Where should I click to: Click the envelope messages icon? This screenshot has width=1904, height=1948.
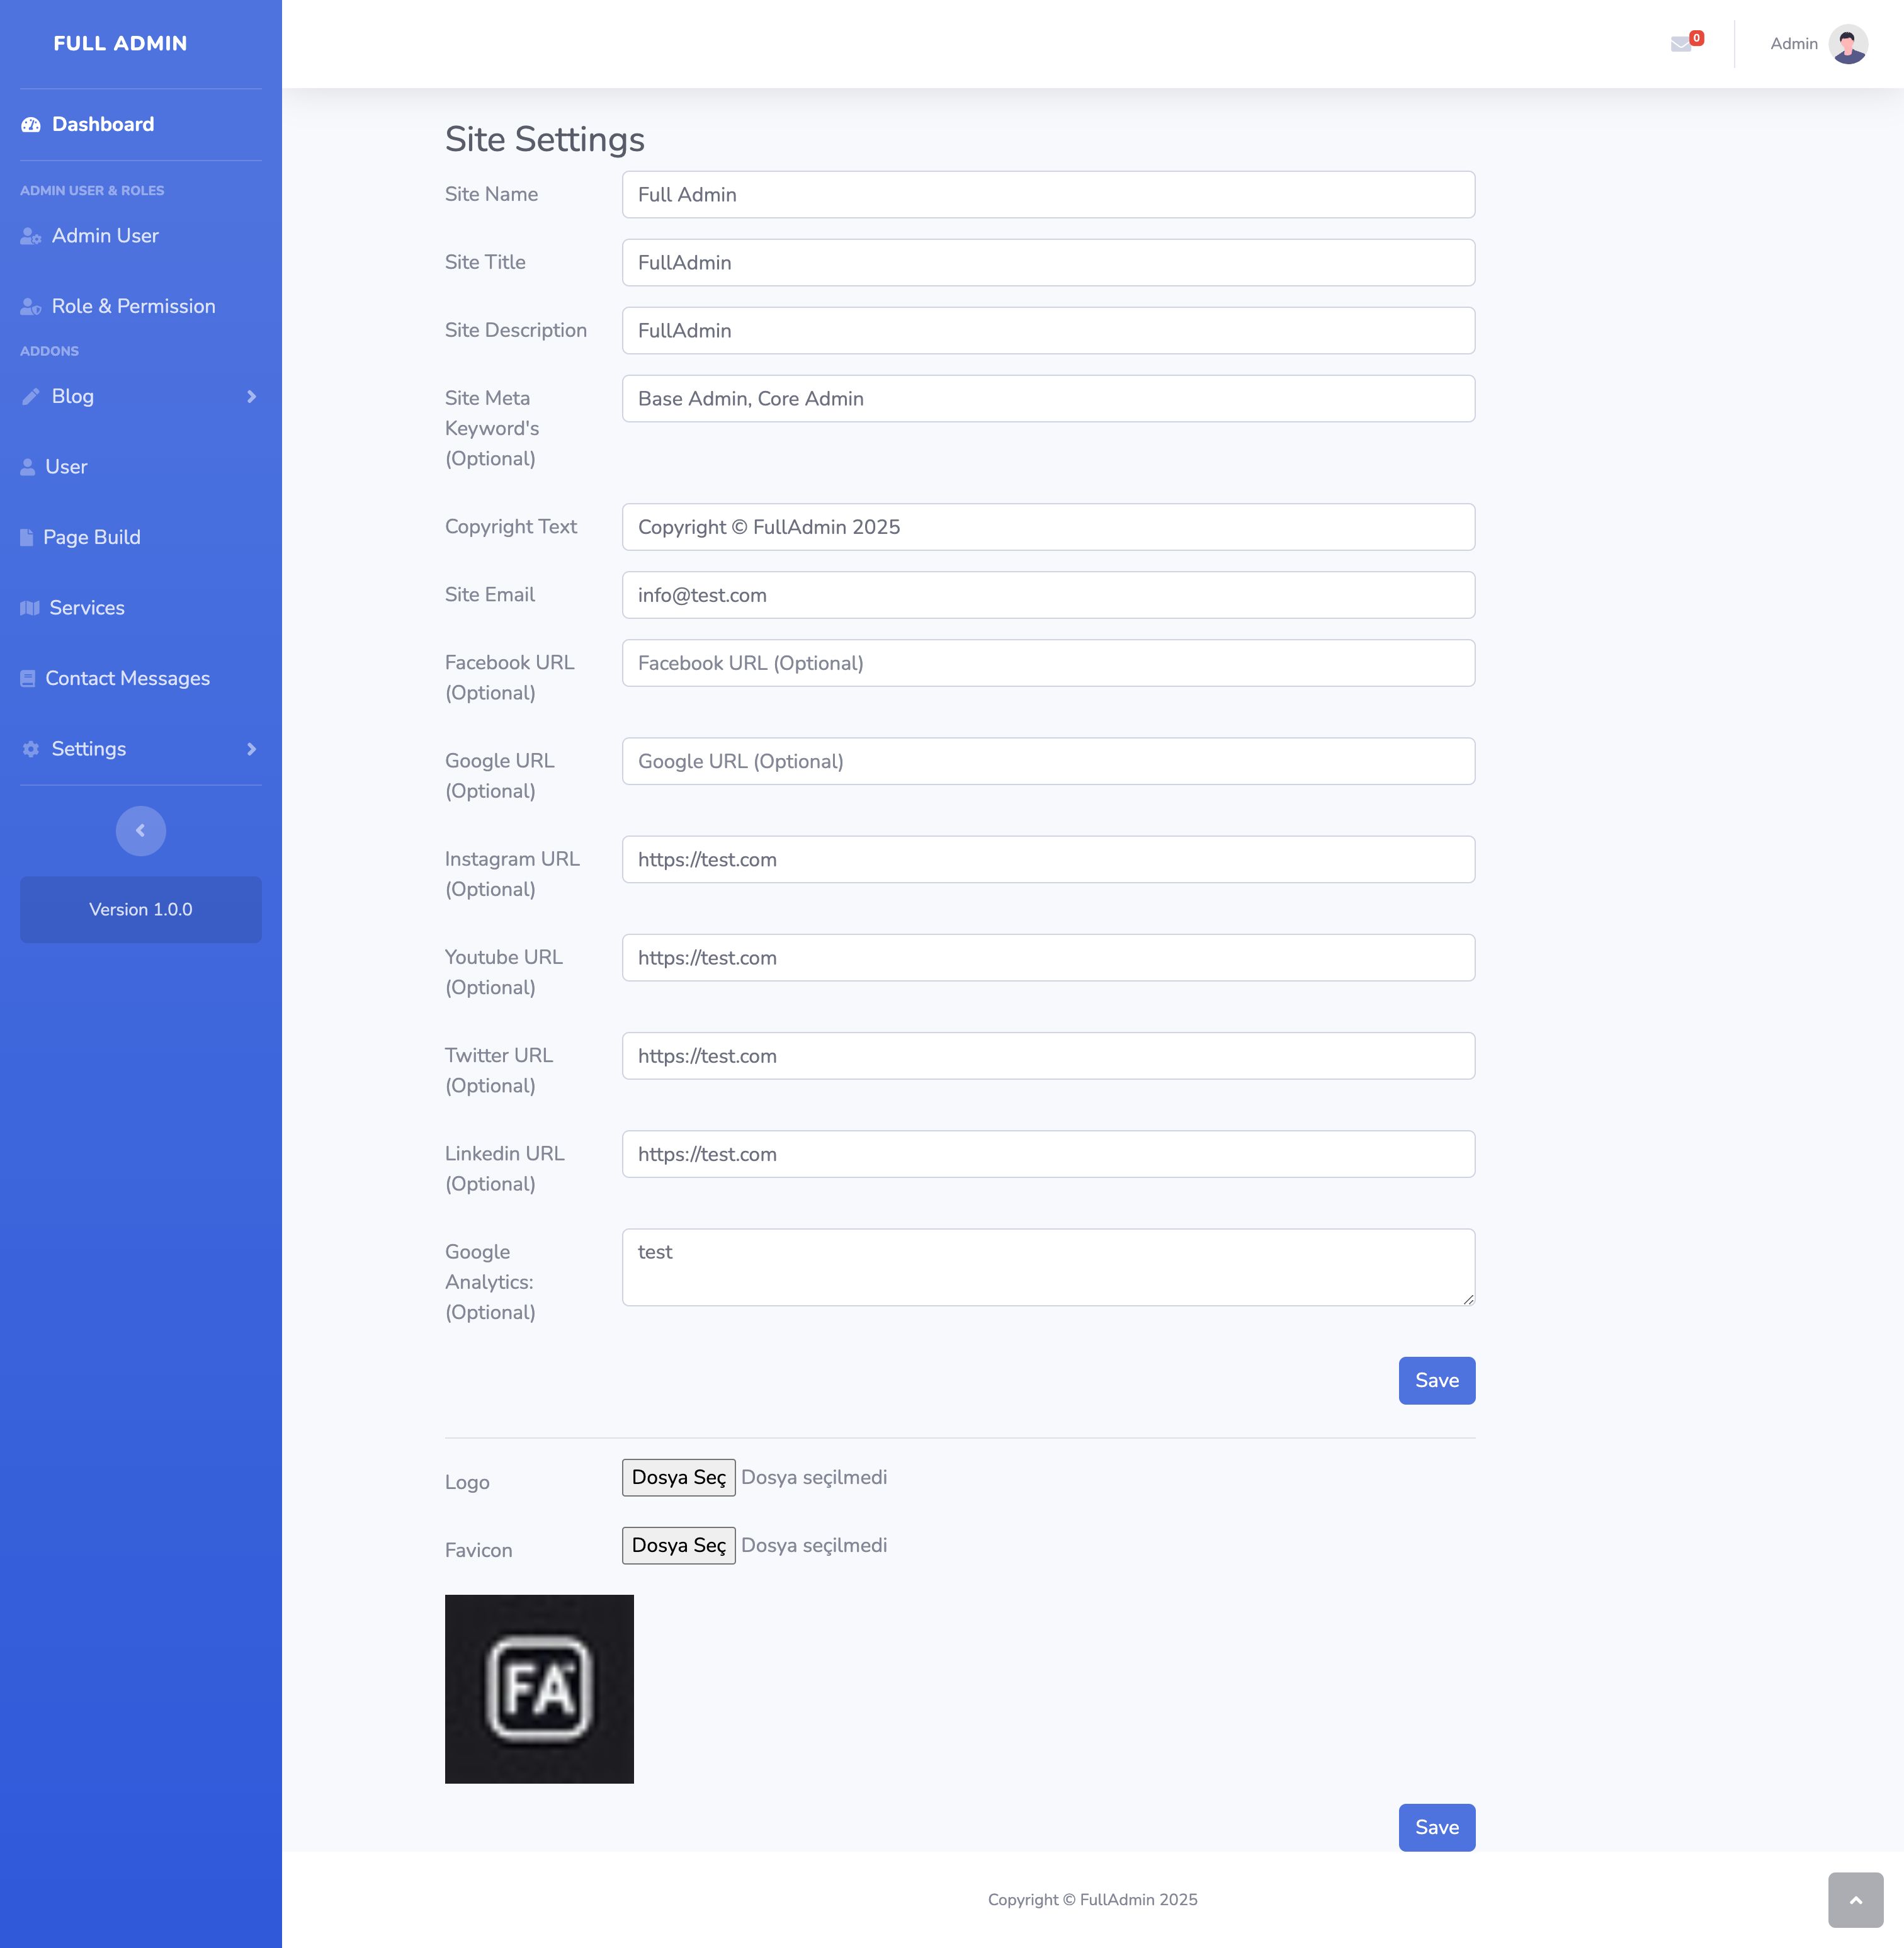(1681, 44)
